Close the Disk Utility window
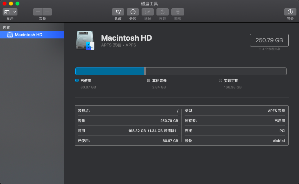The width and height of the screenshot is (299, 184). pos(5,4)
